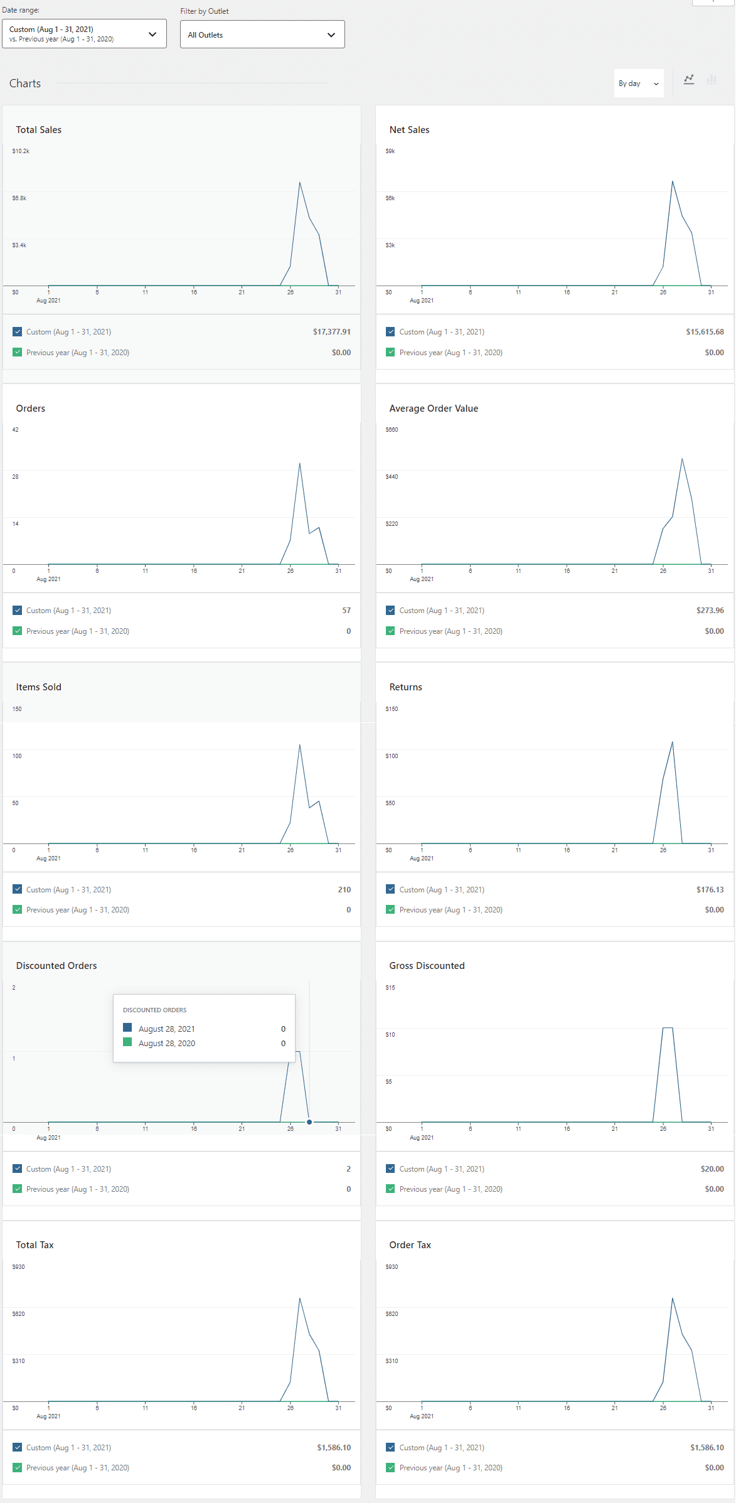
Task: Toggle Custom period checkbox under Returns
Action: click(x=390, y=889)
